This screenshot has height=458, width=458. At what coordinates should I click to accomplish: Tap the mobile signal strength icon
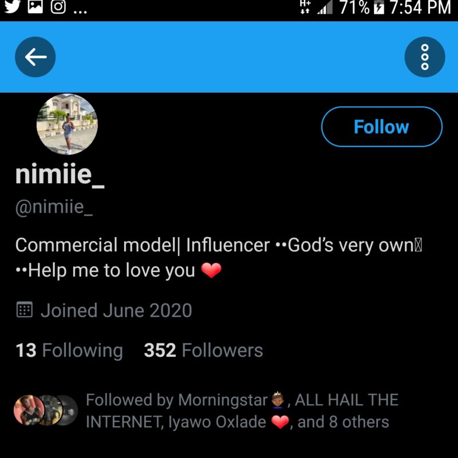325,7
